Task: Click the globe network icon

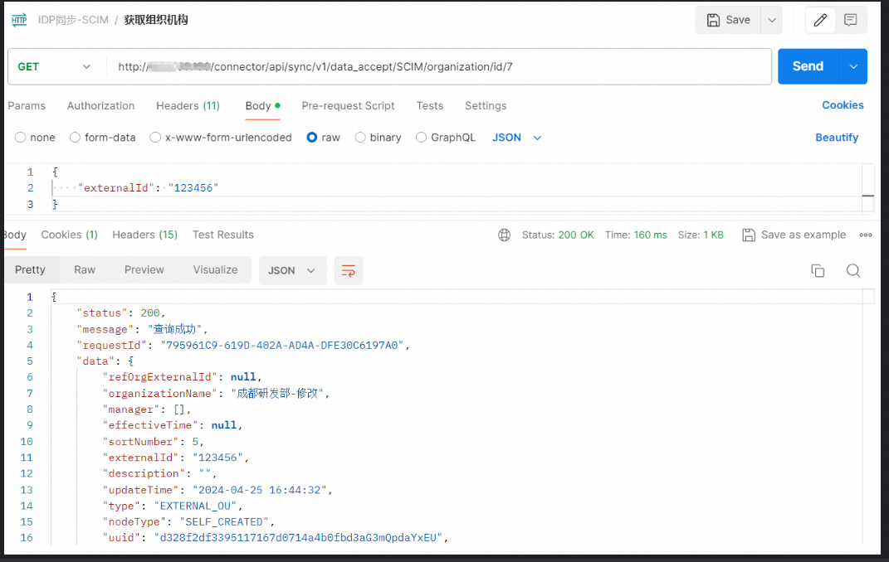Action: pos(504,235)
